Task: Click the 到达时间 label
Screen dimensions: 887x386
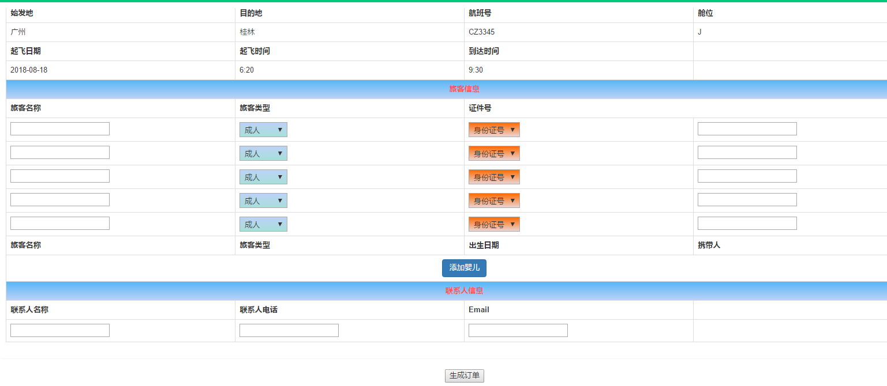Action: pyautogui.click(x=484, y=51)
